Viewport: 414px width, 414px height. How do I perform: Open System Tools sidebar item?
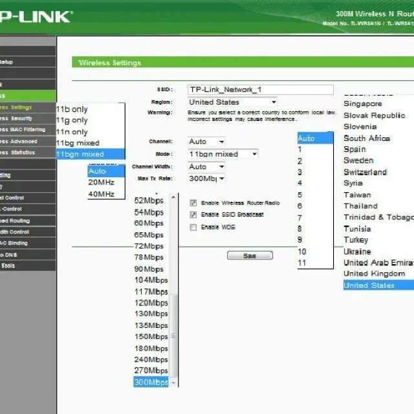point(28,266)
